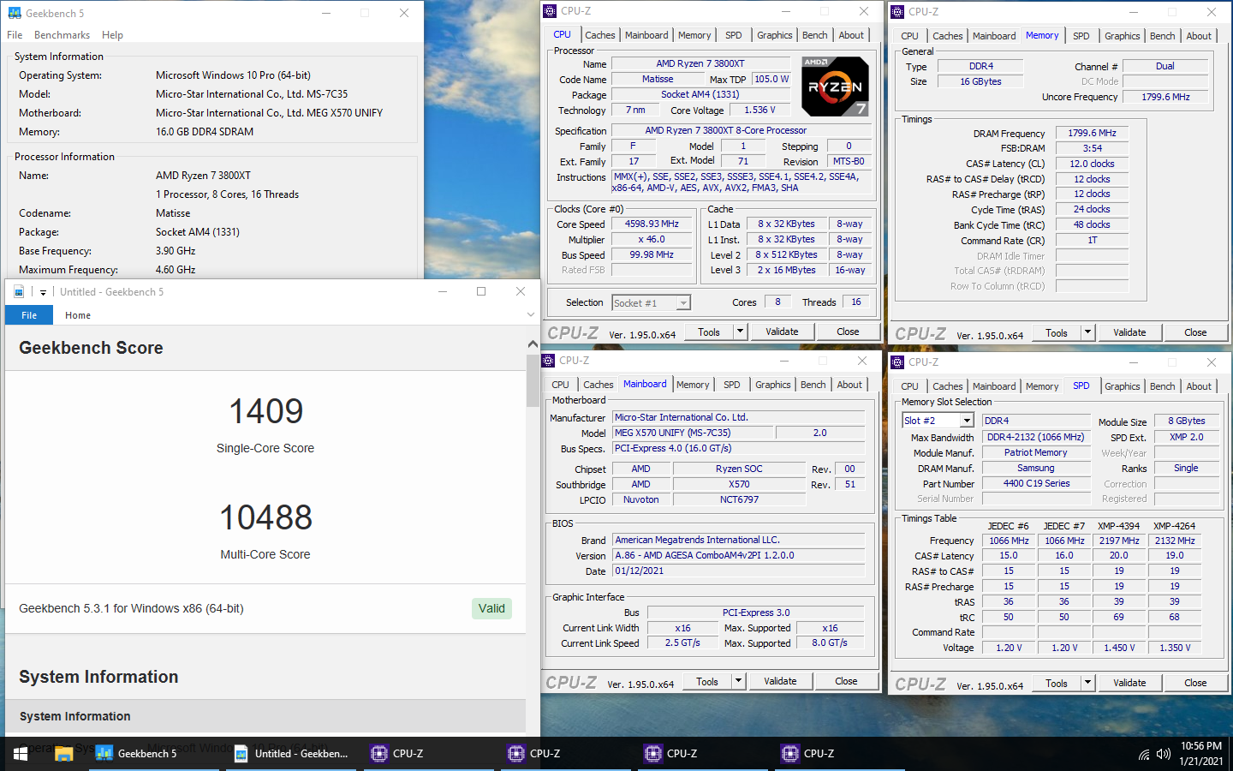This screenshot has width=1233, height=771.
Task: Open File Explorer from the taskbar
Action: click(x=63, y=754)
